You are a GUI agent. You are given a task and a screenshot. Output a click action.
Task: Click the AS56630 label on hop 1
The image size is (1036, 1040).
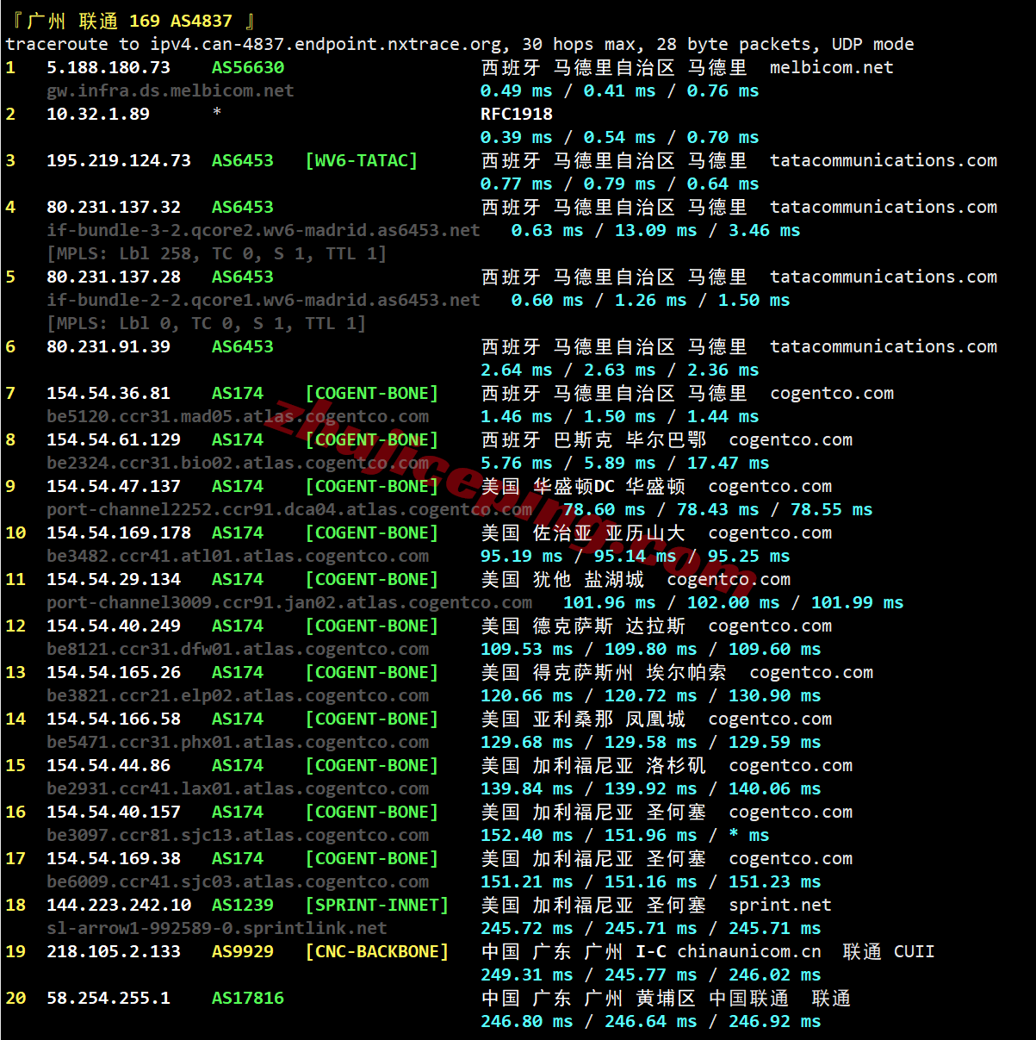point(248,67)
